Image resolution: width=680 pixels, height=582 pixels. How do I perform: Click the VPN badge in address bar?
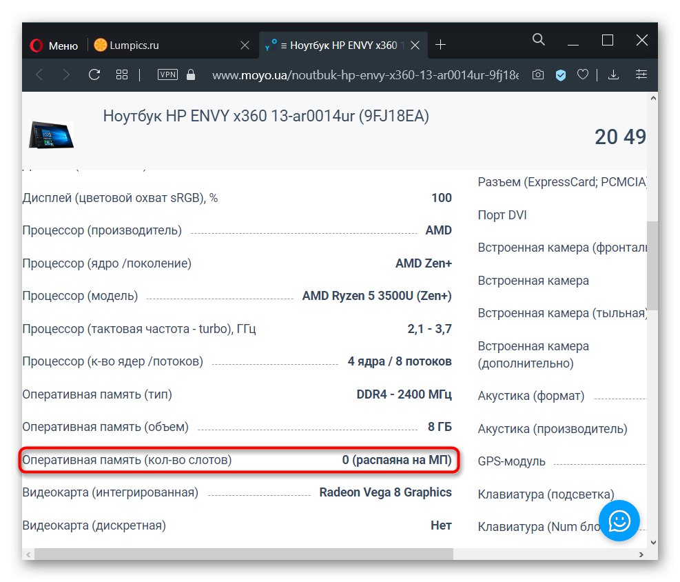167,74
